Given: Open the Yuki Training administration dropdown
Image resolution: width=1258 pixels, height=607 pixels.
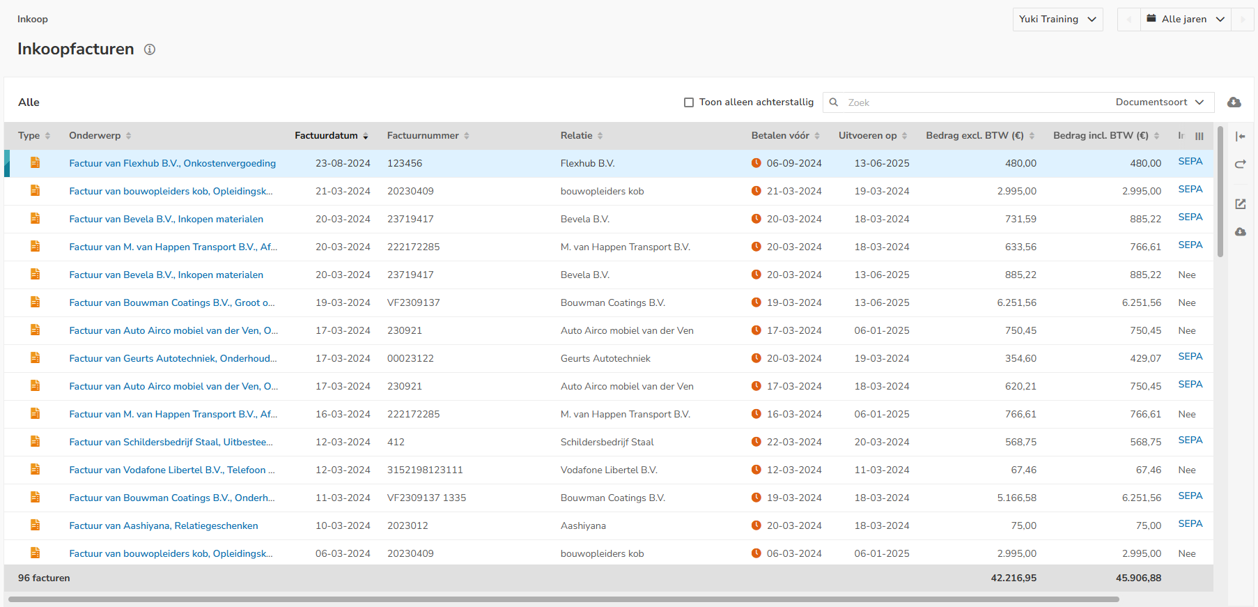Looking at the screenshot, I should [1057, 20].
